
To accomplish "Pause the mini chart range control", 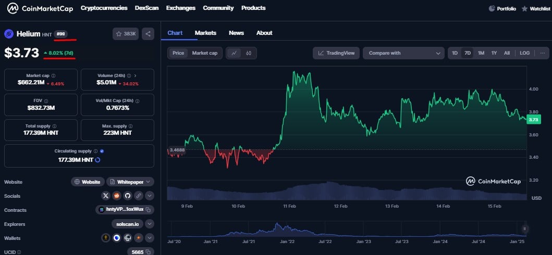I will [524, 228].
